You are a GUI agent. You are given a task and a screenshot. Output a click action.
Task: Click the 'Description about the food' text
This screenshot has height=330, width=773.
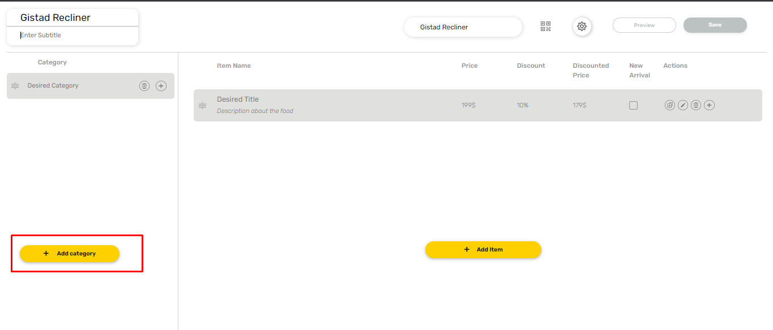[x=255, y=111]
